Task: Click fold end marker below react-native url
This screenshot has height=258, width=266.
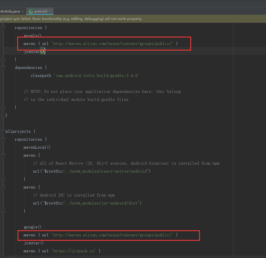Action: pyautogui.click(x=3, y=179)
